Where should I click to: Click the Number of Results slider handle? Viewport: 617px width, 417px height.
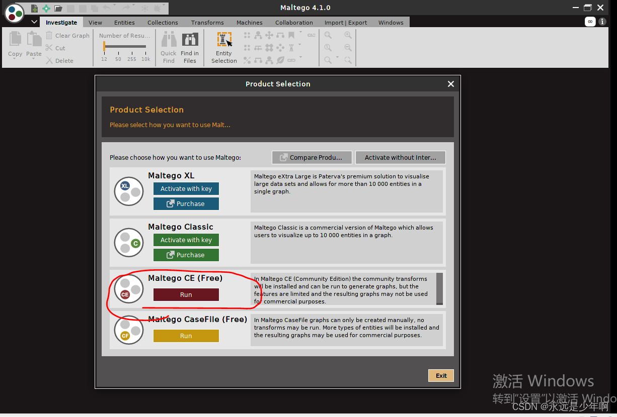(104, 46)
